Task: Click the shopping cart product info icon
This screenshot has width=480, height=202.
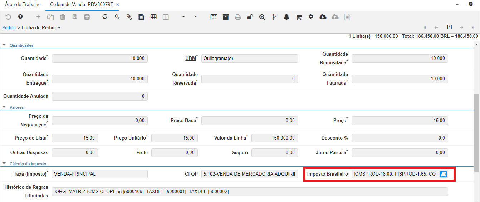Action: pos(299,17)
